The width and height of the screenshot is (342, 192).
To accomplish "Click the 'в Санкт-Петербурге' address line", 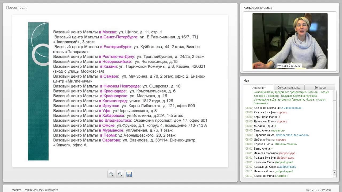I will 126,39.
